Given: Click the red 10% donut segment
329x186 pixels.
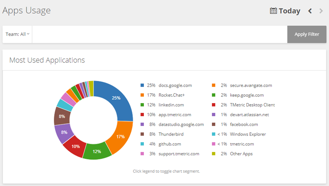Looking at the screenshot, I should tap(76, 146).
